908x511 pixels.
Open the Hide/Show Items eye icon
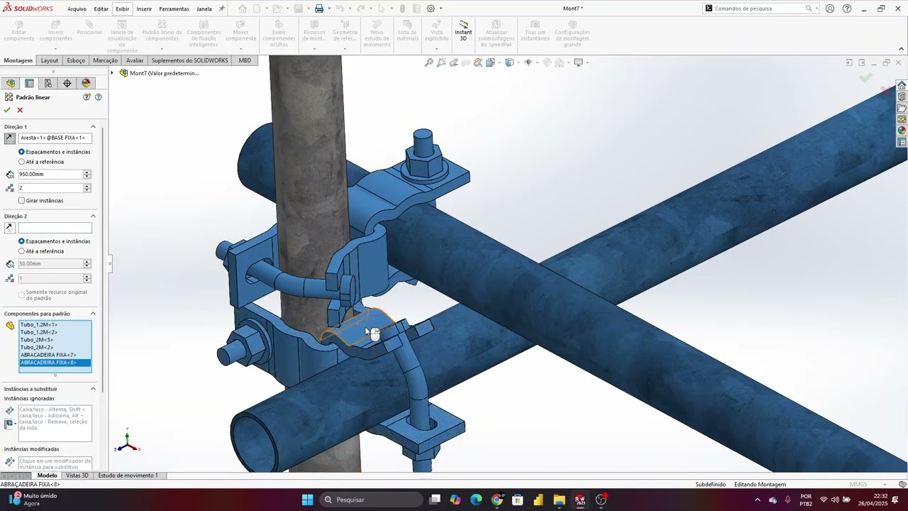527,62
